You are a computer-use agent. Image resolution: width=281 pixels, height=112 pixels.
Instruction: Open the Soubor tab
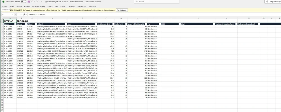tap(5, 6)
